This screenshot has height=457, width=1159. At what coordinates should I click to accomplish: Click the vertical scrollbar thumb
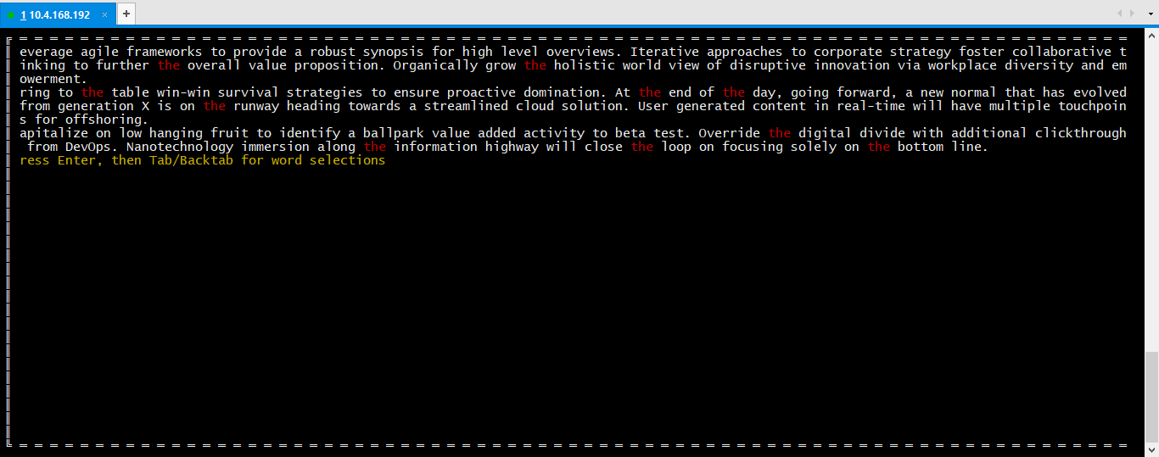click(1152, 396)
